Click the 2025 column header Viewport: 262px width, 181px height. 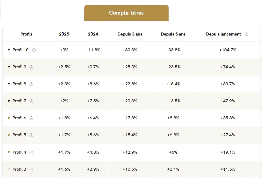pyautogui.click(x=64, y=34)
